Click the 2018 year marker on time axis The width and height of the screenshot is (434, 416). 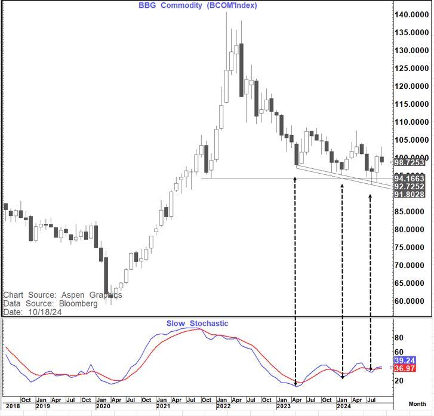coord(11,406)
